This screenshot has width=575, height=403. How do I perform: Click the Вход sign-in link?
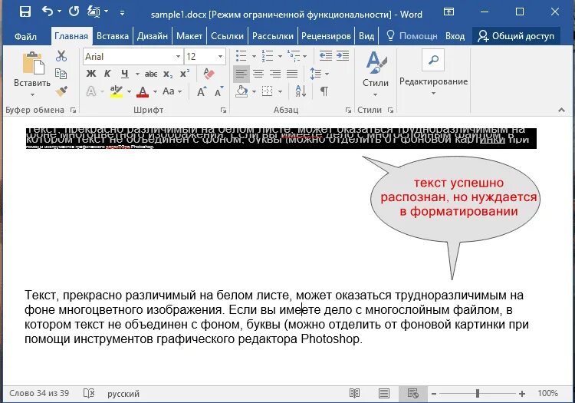pyautogui.click(x=455, y=36)
